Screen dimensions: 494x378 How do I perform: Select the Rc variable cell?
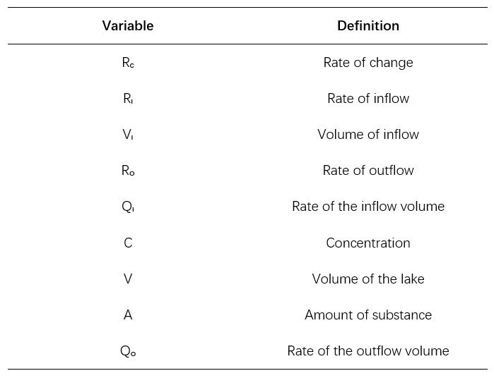tap(128, 63)
